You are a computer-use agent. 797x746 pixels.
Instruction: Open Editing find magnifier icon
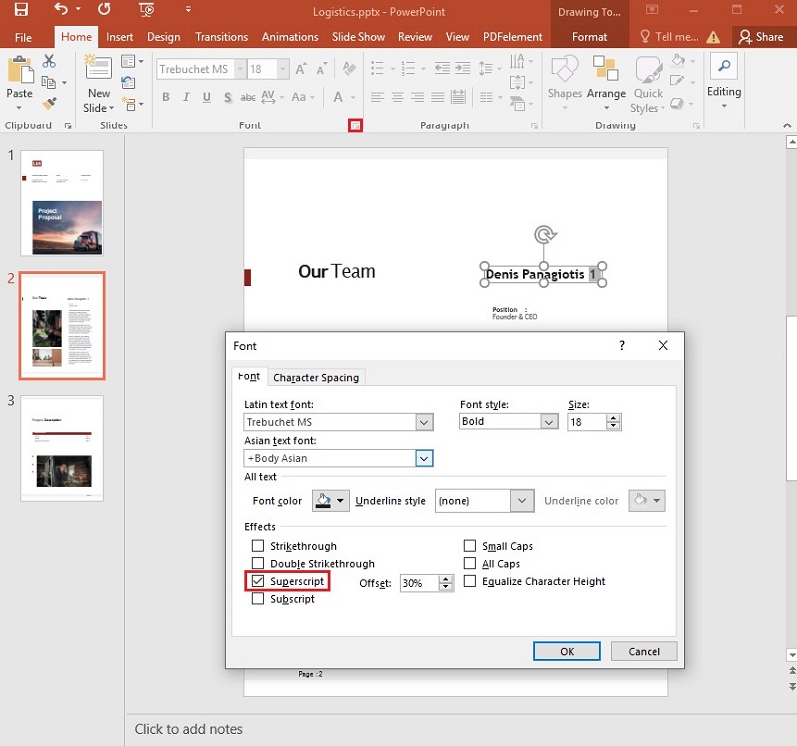(x=724, y=65)
